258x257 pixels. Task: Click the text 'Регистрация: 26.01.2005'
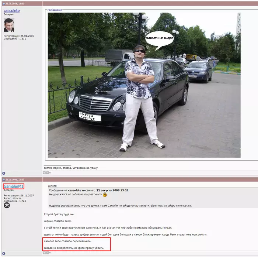(x=19, y=36)
